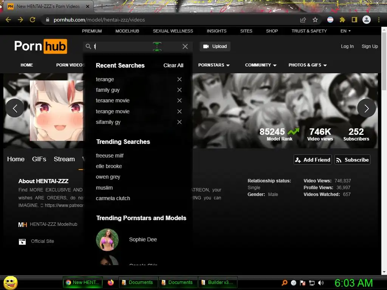Expand the Pornstars navigation dropdown
The height and width of the screenshot is (290, 387).
tap(214, 65)
